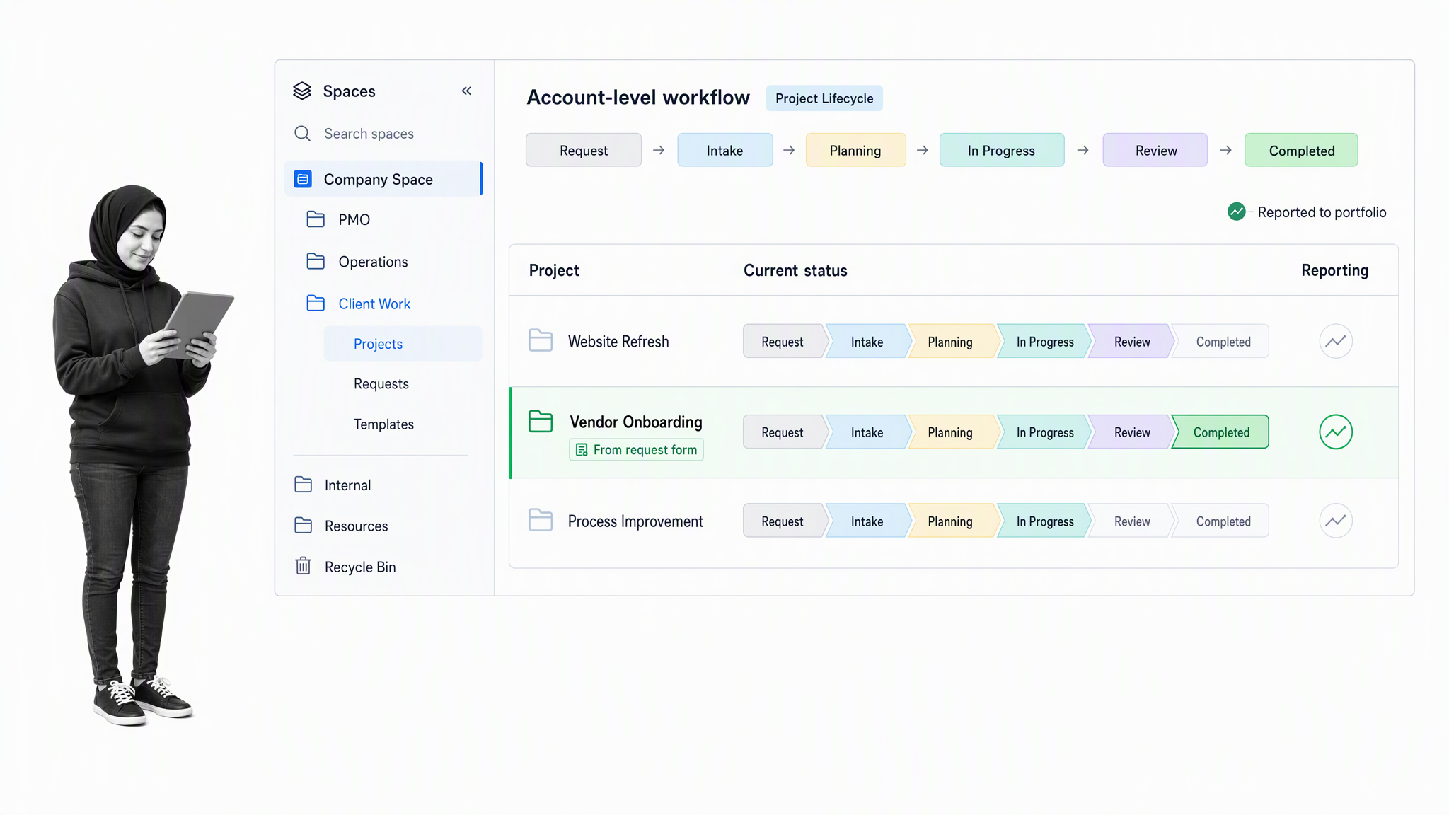
Task: Collapse the Spaces sidebar with the double chevron
Action: click(x=466, y=91)
